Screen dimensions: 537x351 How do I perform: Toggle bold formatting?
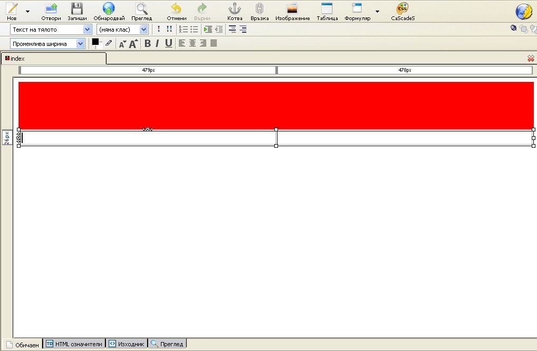pos(148,43)
